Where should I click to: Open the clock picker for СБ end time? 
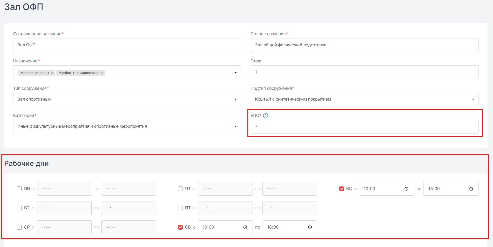click(310, 227)
